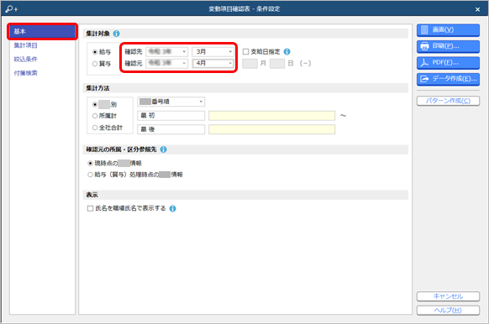Click the パターン作成(C) button
This screenshot has width=489, height=324.
click(x=448, y=101)
